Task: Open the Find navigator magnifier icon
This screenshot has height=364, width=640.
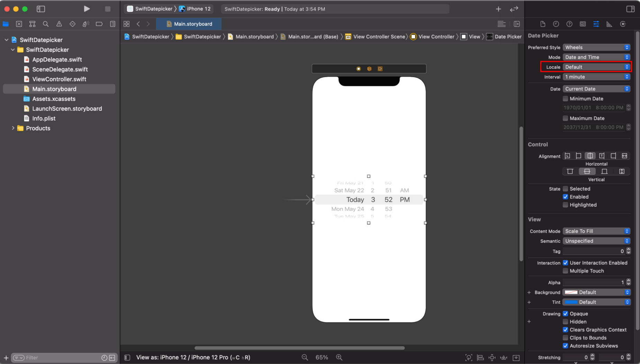Action: click(46, 24)
